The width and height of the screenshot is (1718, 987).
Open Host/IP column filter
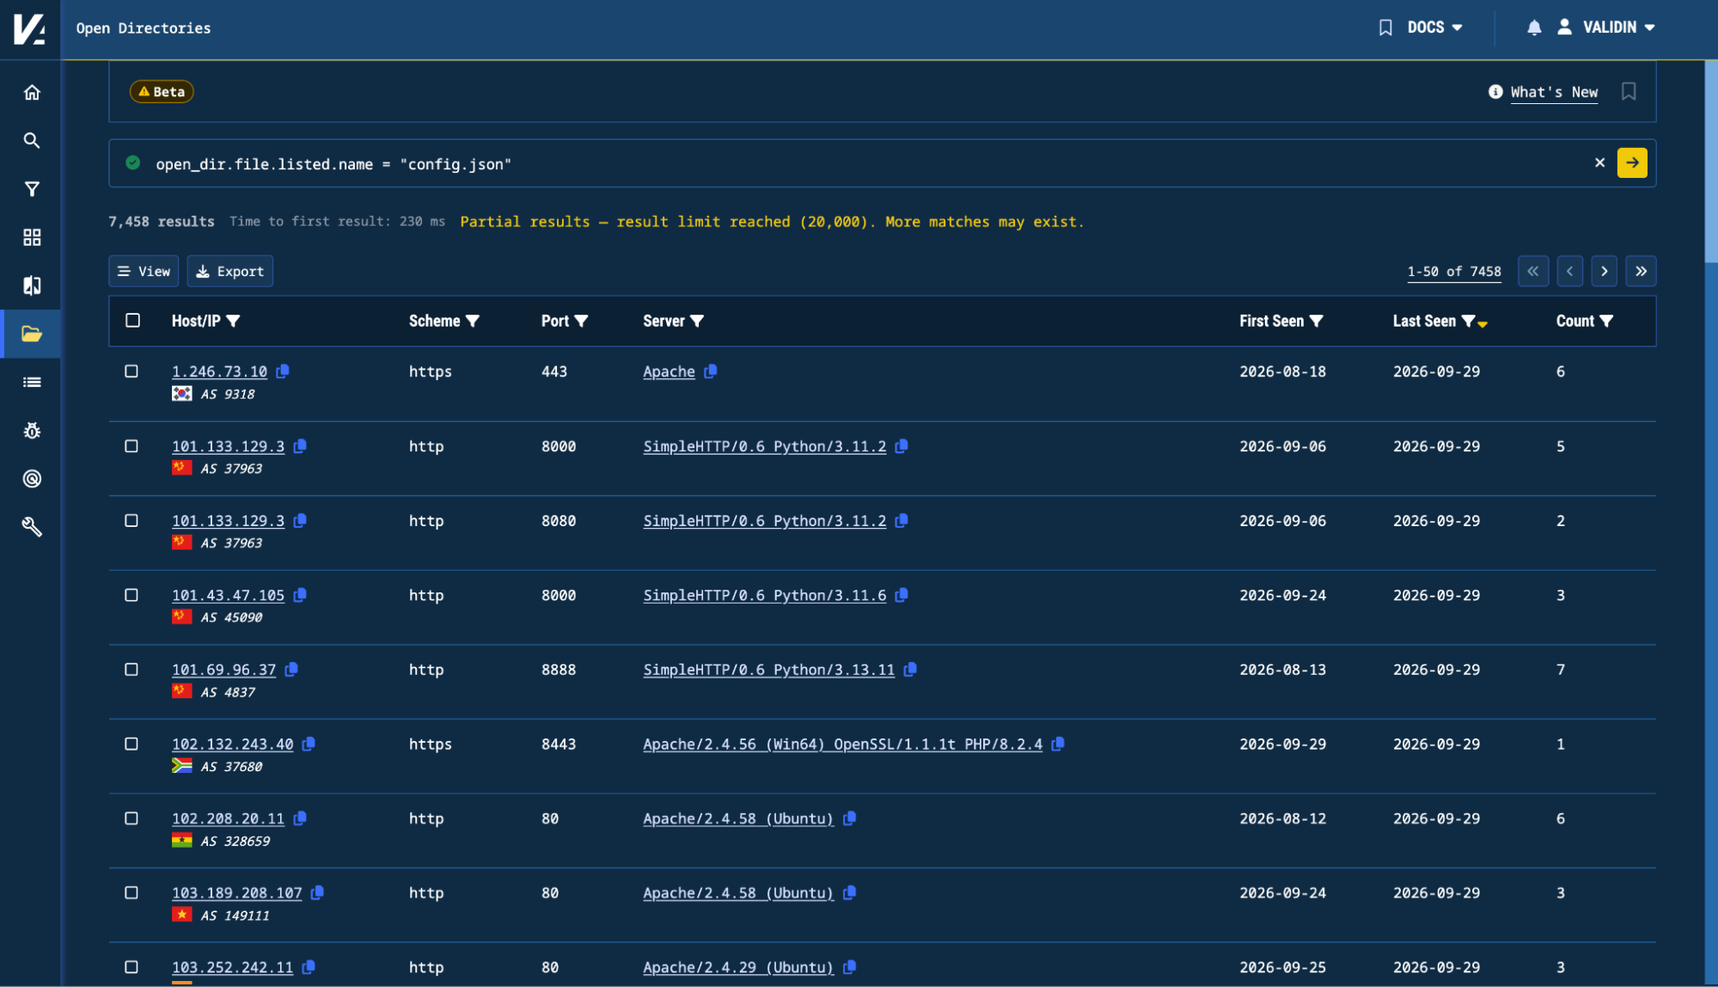233,322
